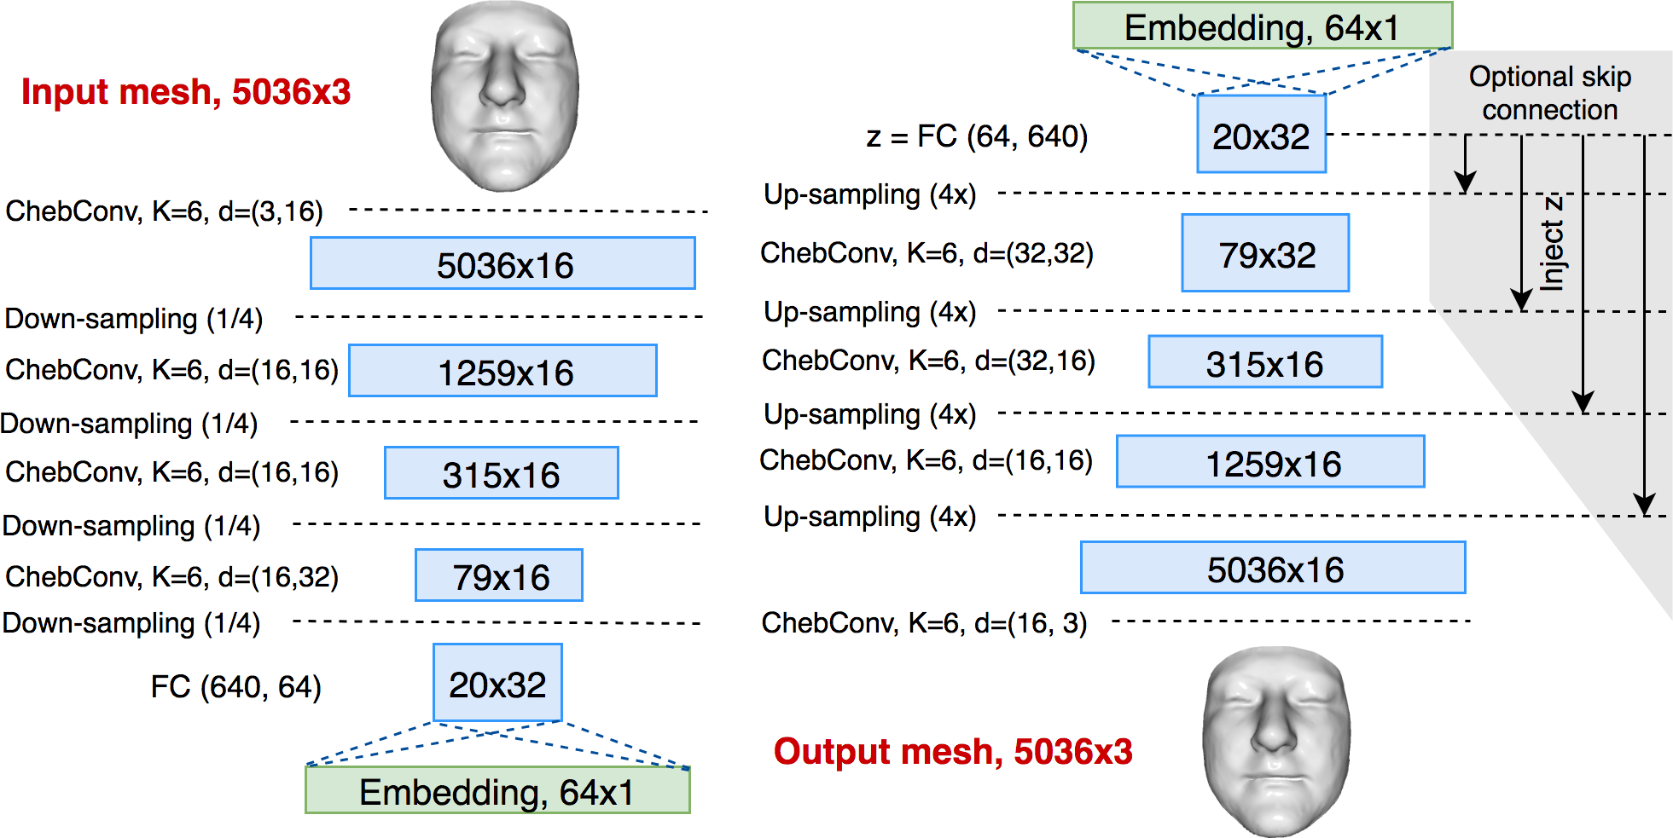1673x838 pixels.
Task: Click the red 'Input mesh, 5036x3' label
Action: tap(186, 92)
